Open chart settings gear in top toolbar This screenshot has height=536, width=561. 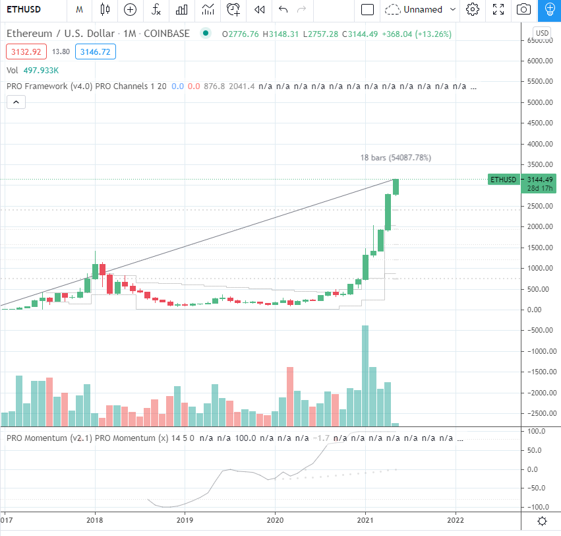click(x=473, y=9)
